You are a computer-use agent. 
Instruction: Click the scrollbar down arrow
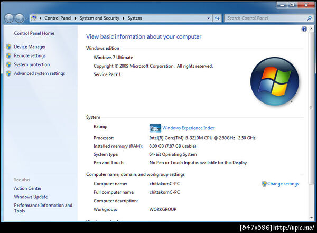click(311, 218)
